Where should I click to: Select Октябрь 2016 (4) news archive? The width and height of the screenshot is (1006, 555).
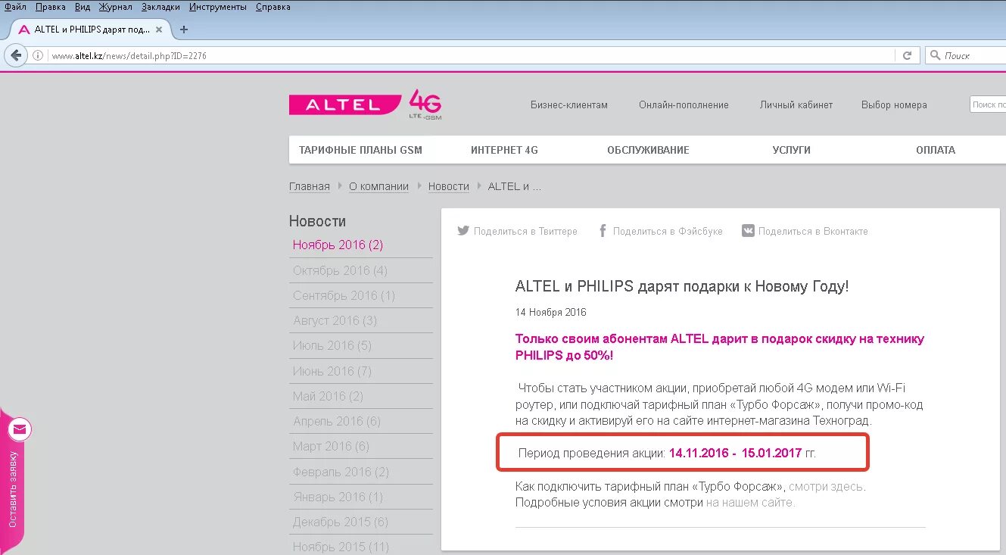[x=340, y=270]
